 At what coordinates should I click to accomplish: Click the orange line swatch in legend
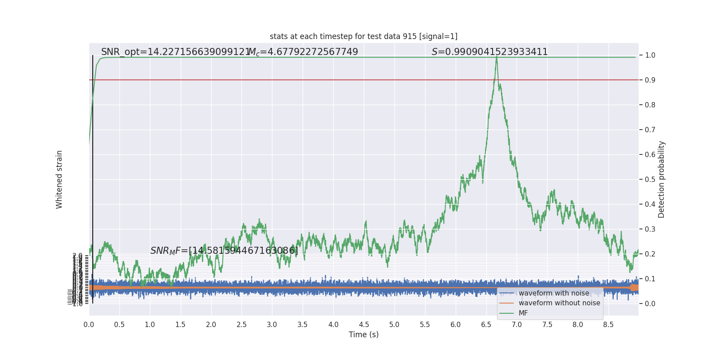pos(507,303)
